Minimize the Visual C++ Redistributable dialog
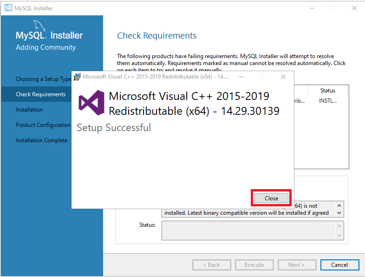The image size is (365, 277). [x=241, y=77]
